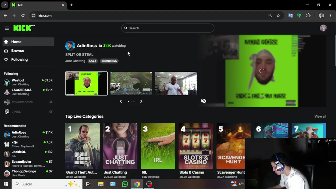Click the Westcol channel name
This screenshot has height=189, width=336.
[18, 80]
